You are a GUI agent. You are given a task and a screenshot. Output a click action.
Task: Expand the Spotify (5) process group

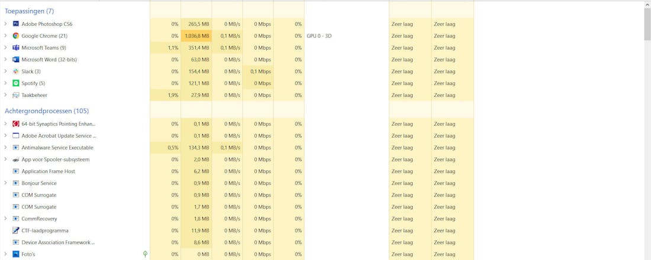click(x=6, y=83)
